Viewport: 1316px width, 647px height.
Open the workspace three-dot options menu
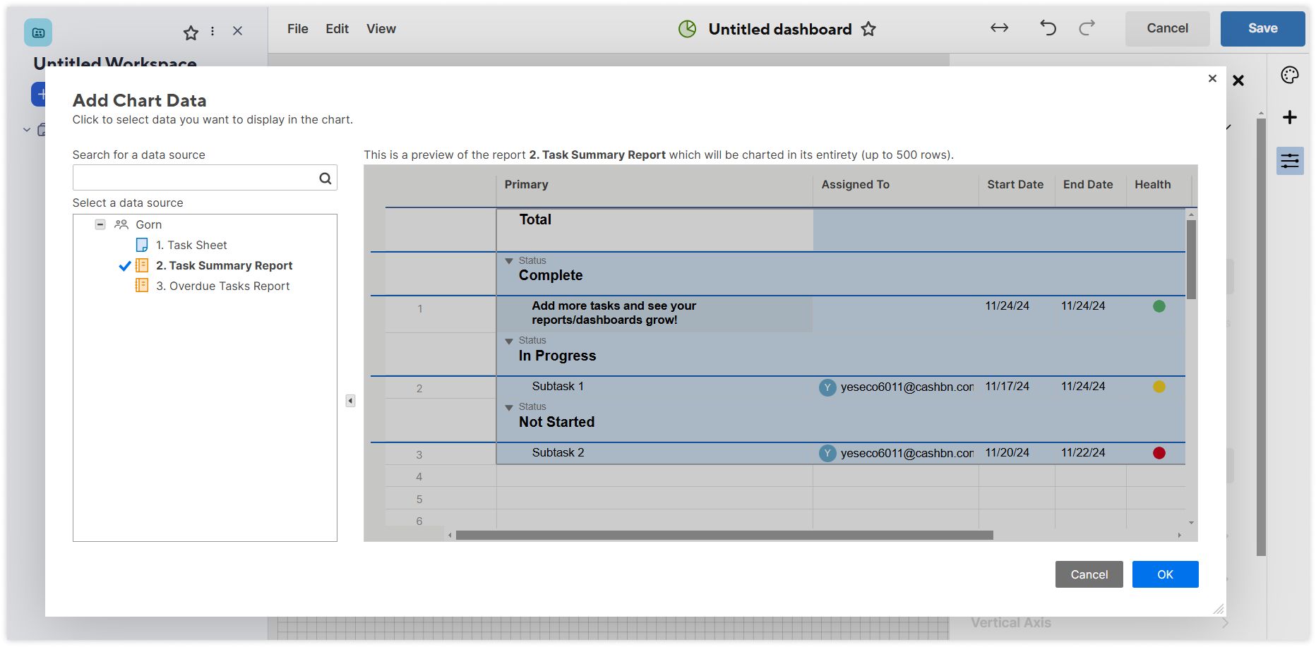coord(213,31)
